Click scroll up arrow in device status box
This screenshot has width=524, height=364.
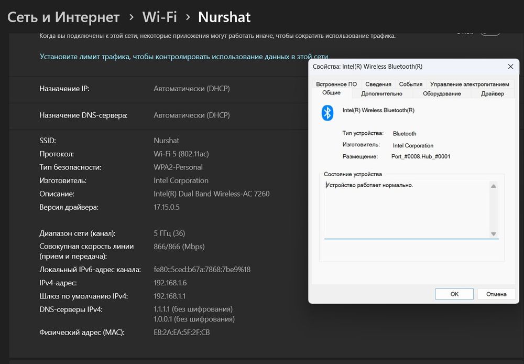click(494, 186)
